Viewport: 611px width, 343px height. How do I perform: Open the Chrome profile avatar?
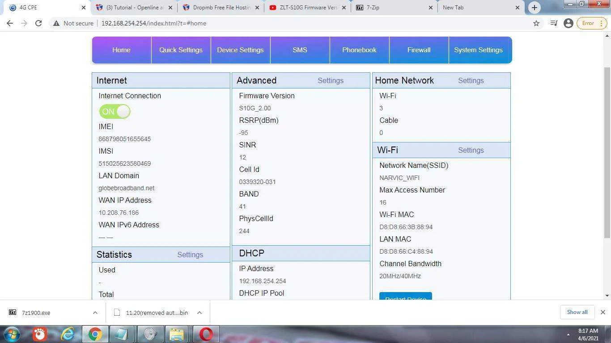(569, 23)
